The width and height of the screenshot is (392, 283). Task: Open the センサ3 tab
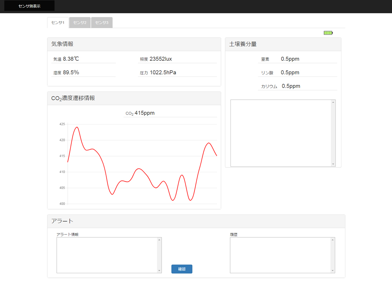(x=102, y=23)
